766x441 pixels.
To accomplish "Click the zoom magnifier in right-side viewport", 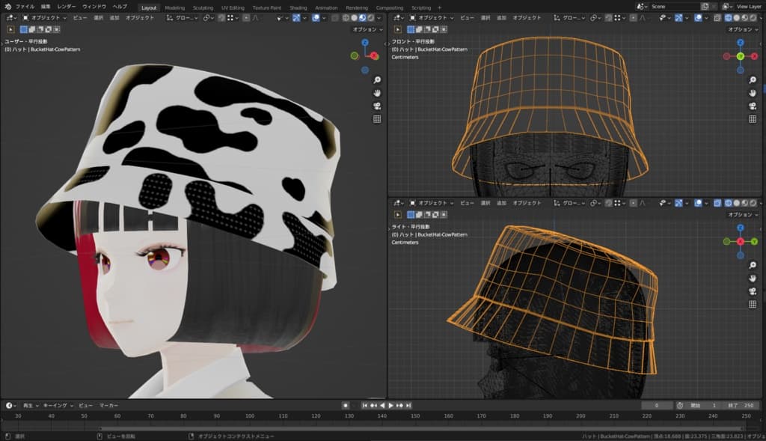I will coord(753,264).
